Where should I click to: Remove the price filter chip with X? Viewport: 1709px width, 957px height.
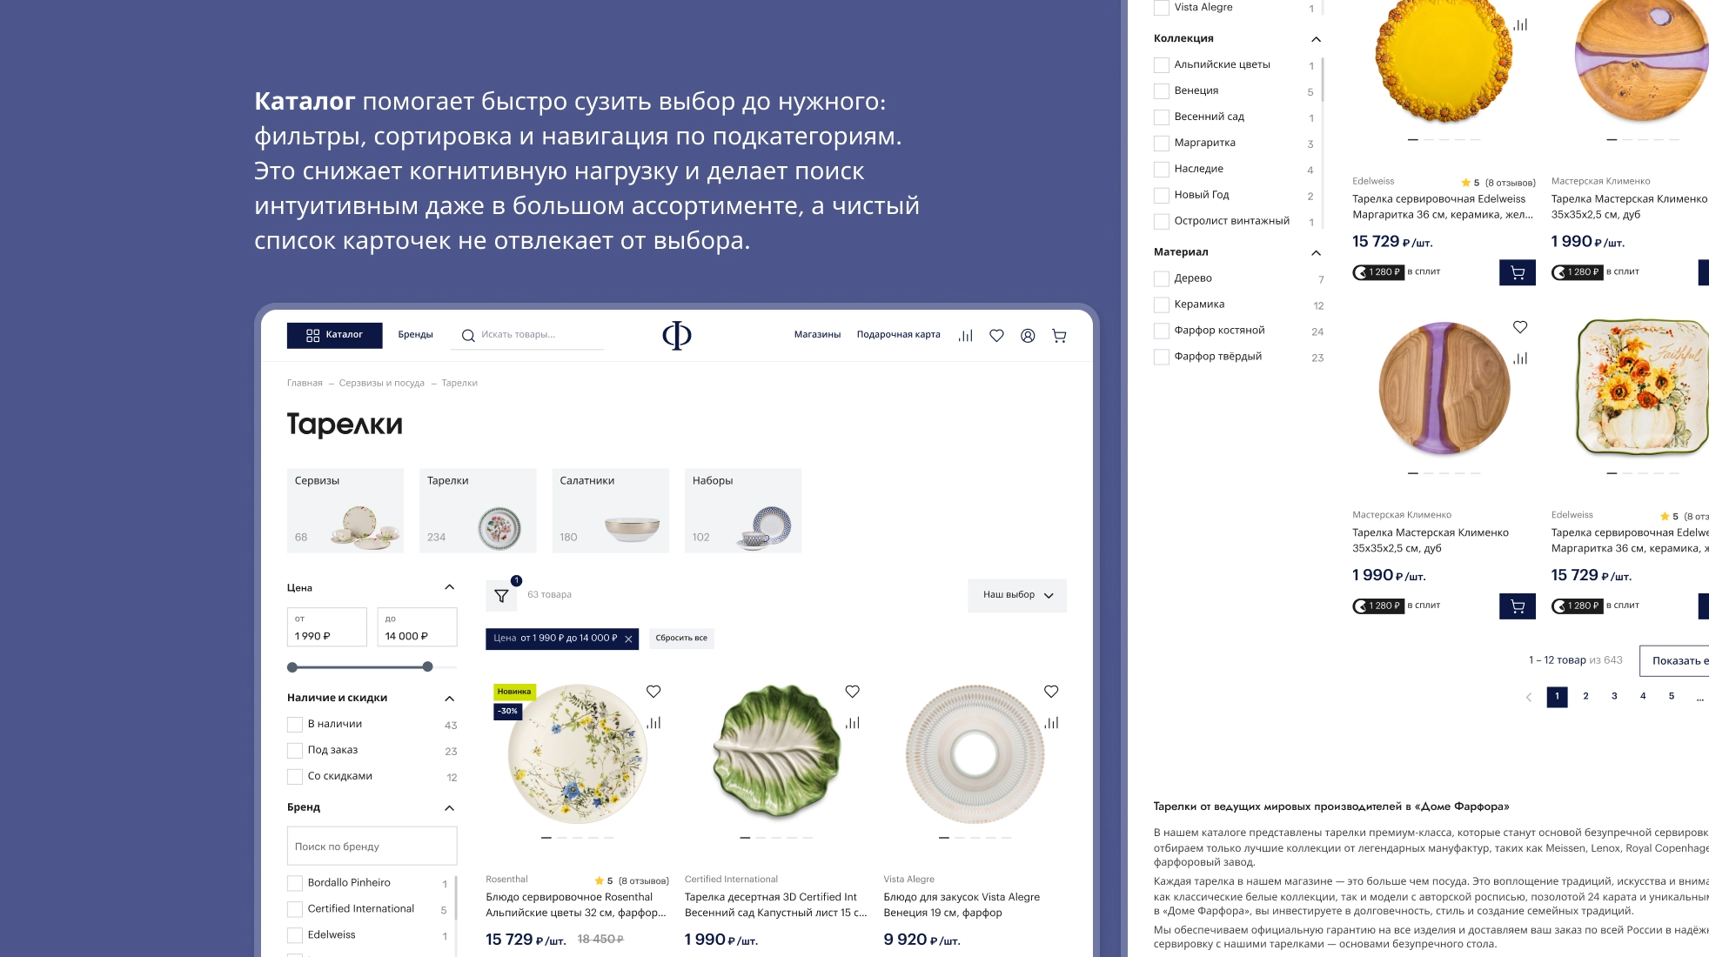click(x=628, y=639)
